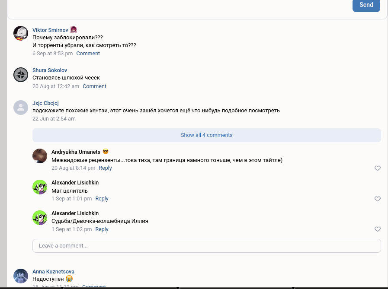This screenshot has width=388, height=289.
Task: Click the emoji badge beside Viktor Smirnov
Action: [x=74, y=30]
